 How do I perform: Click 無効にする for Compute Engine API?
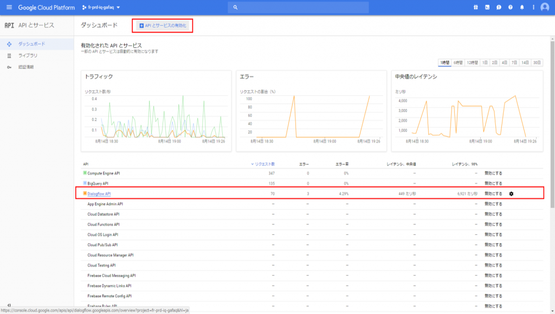pyautogui.click(x=493, y=173)
